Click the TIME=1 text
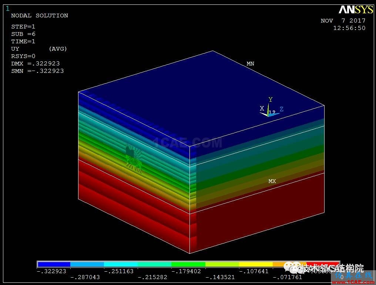This screenshot has width=376, height=285. (x=23, y=41)
